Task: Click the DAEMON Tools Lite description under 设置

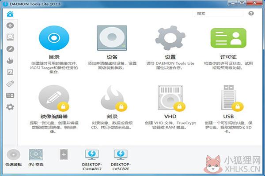Action: pos(170,66)
